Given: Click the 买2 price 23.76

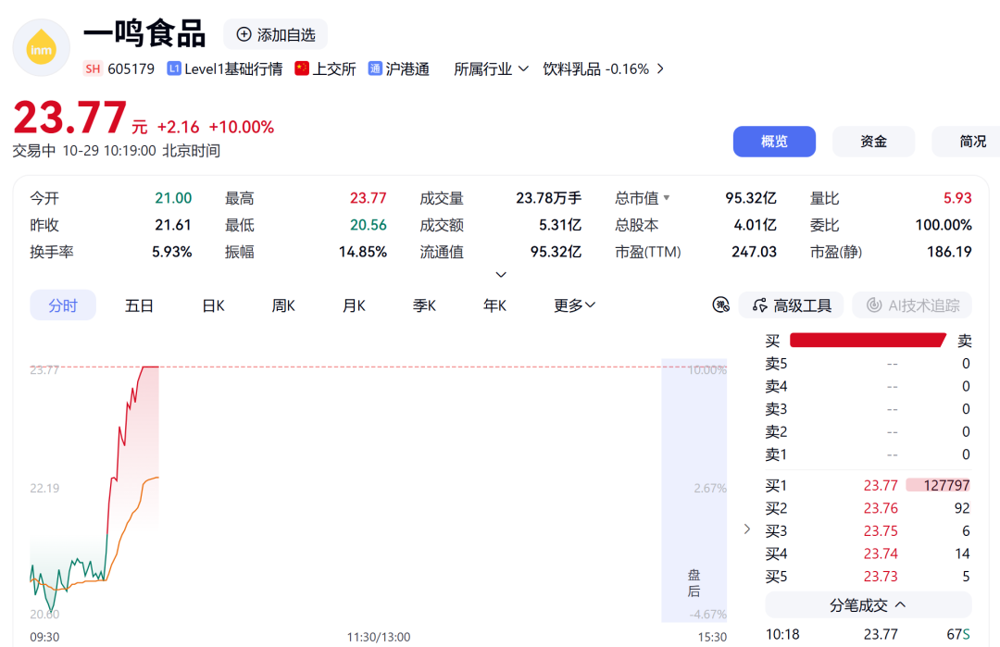Looking at the screenshot, I should coord(881,509).
